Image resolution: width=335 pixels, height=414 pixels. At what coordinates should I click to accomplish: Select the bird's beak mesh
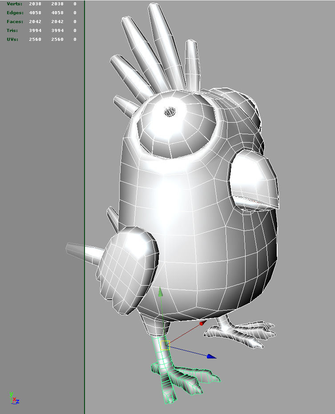pyautogui.click(x=253, y=181)
